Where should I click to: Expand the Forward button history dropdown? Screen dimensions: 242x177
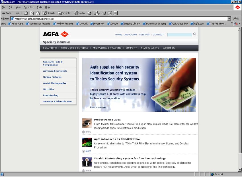22,13
